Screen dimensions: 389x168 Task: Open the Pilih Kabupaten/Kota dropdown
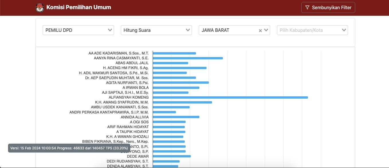click(313, 30)
